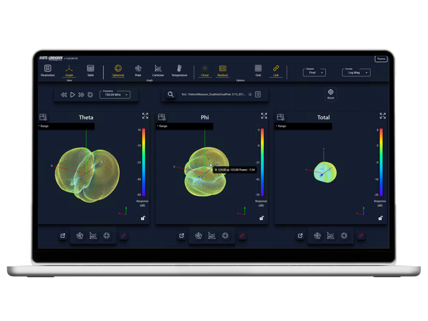The image size is (428, 321).
Task: Open the Dataset dropdown
Action: [314, 72]
